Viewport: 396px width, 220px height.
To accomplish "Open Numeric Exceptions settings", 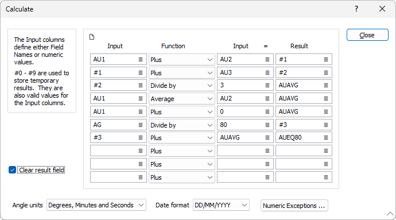I will (x=294, y=206).
